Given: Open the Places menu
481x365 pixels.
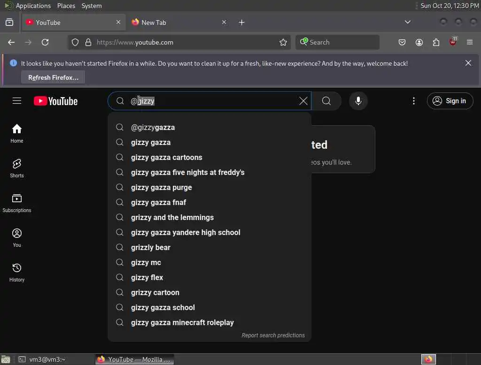Looking at the screenshot, I should (x=66, y=6).
